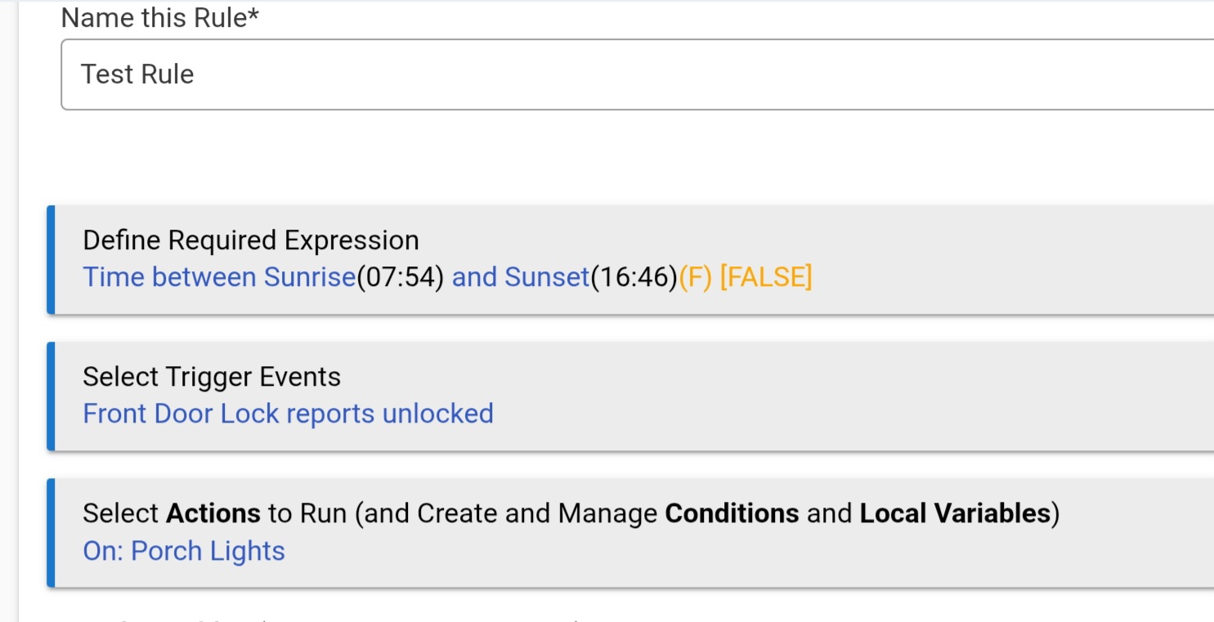The height and width of the screenshot is (622, 1214).
Task: Click the 'Name this Rule*' label
Action: [160, 17]
